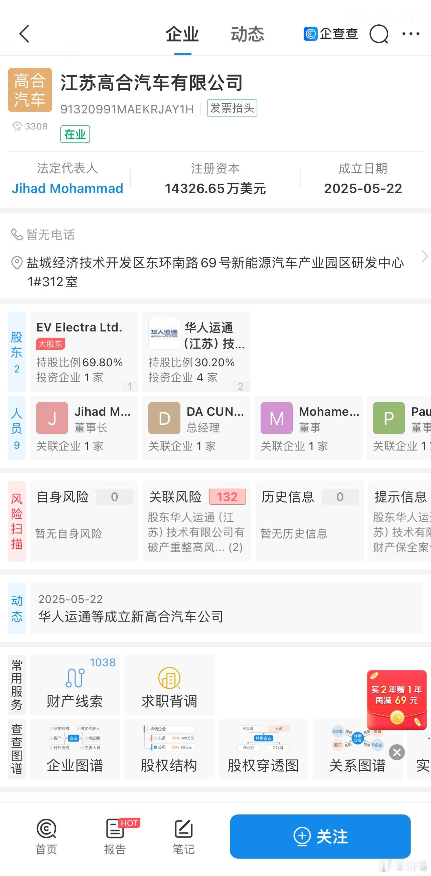Open the 笔记 notes icon
431x876 pixels.
point(184,836)
